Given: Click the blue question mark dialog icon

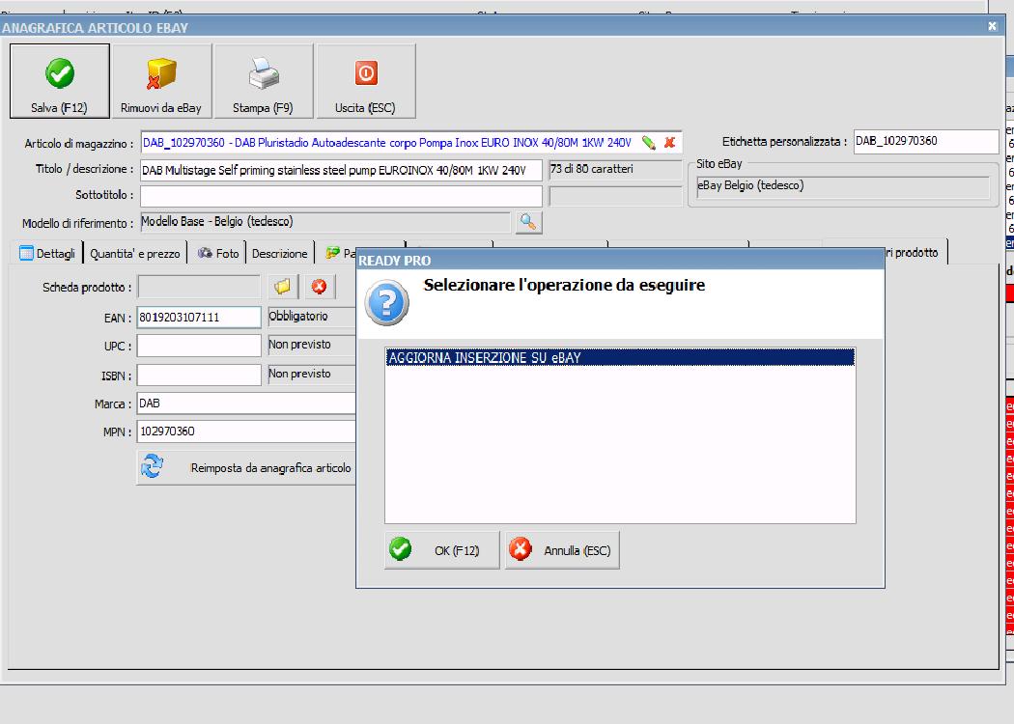Looking at the screenshot, I should pos(386,302).
